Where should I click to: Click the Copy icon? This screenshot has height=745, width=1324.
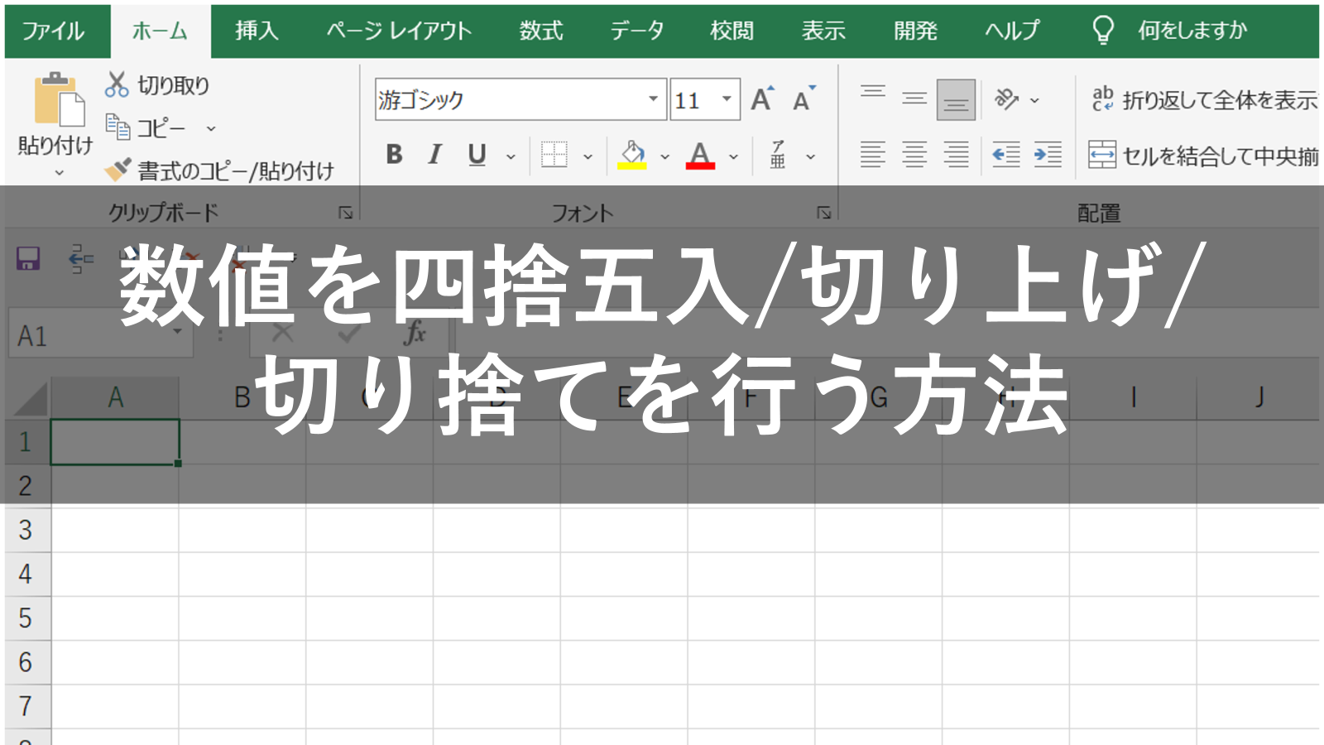click(x=118, y=127)
